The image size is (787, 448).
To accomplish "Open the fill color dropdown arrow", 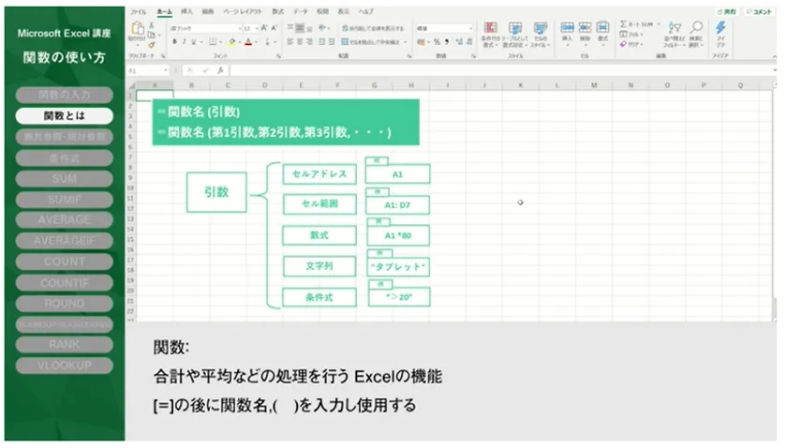I will pos(240,43).
